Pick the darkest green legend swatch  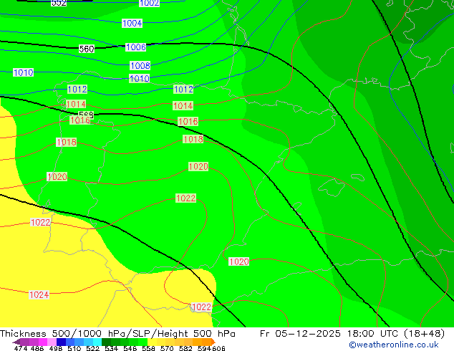click(x=106, y=342)
